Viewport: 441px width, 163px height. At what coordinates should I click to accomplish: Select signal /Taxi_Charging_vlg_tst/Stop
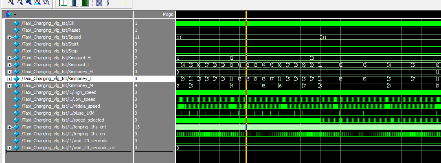click(49, 51)
